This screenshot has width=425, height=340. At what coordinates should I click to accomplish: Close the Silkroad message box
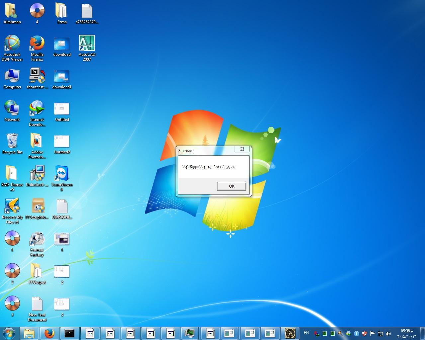(242, 149)
